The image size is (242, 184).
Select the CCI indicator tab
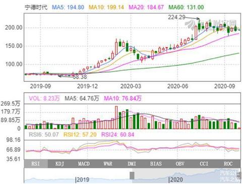click(x=204, y=163)
